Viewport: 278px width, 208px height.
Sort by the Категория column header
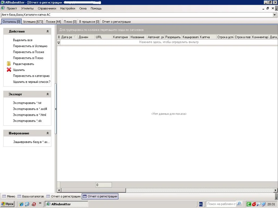(121, 37)
